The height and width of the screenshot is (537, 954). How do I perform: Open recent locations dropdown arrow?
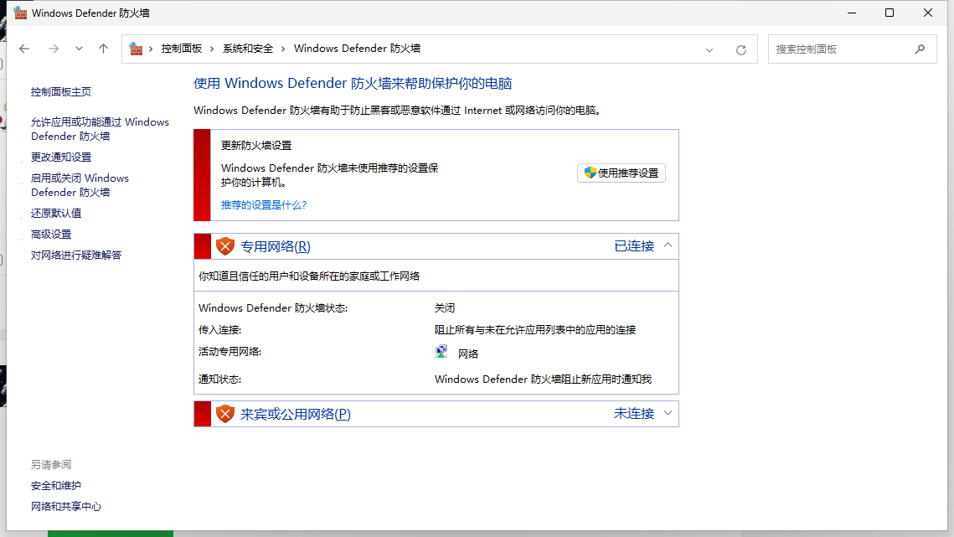79,49
